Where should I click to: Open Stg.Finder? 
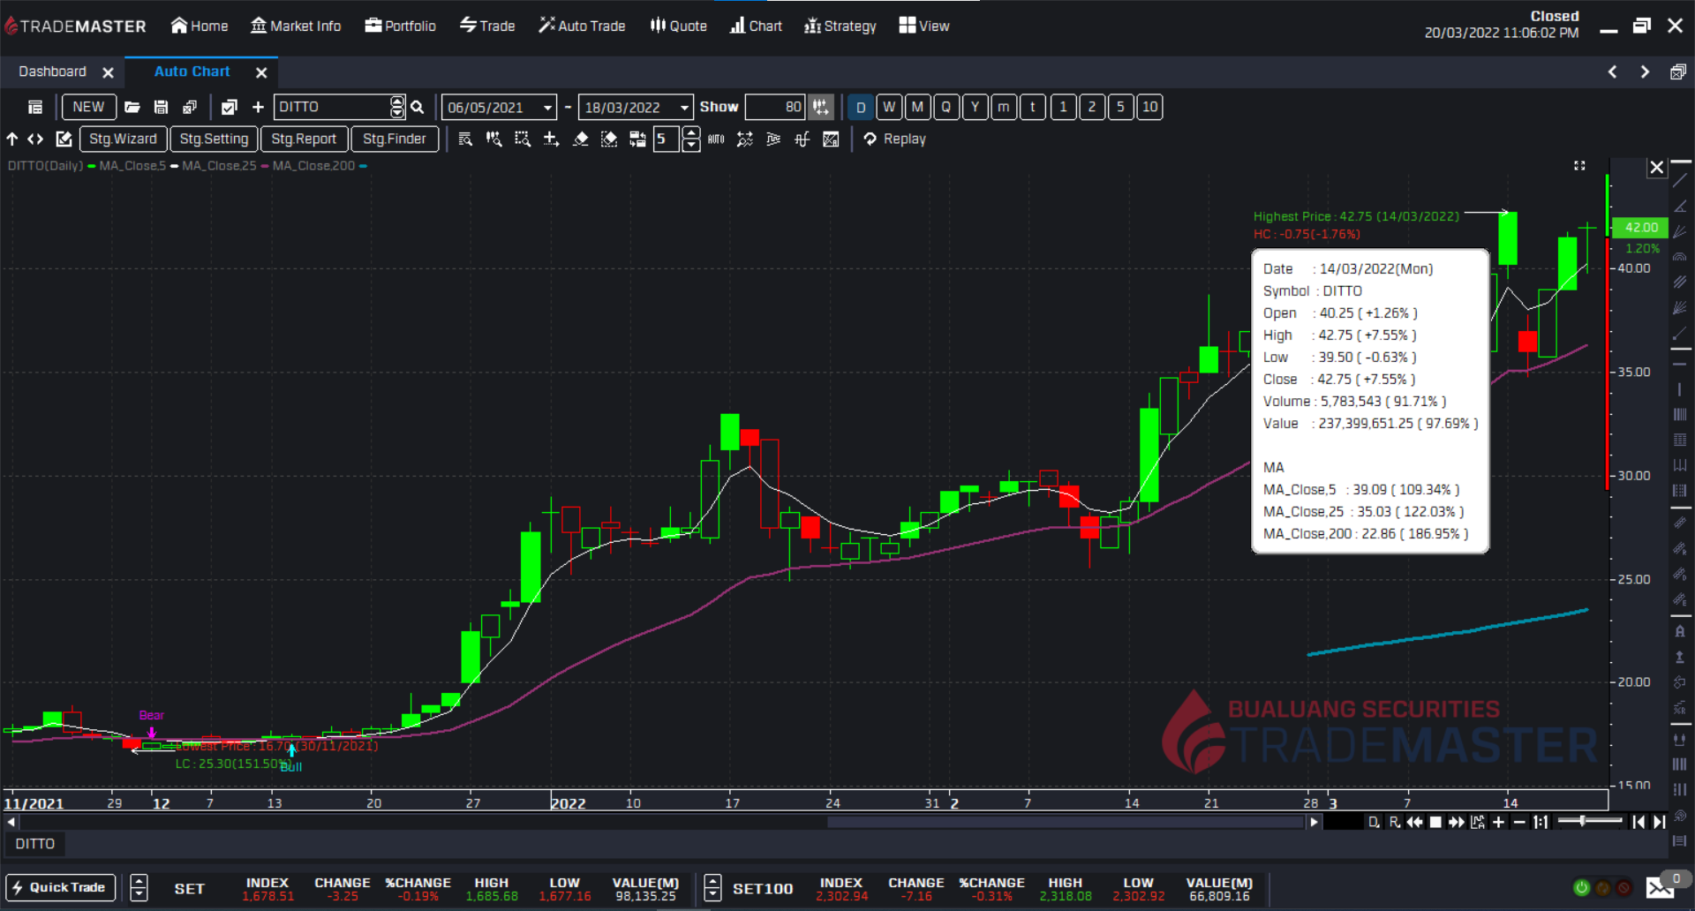(395, 139)
